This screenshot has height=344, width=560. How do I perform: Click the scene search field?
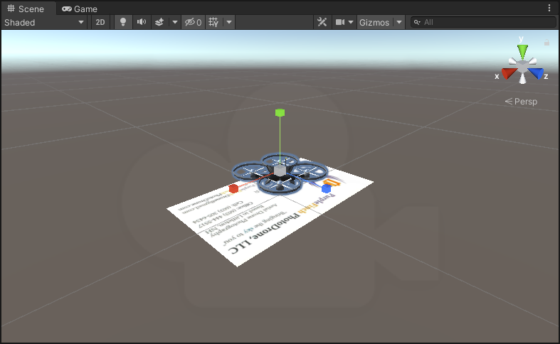point(484,23)
